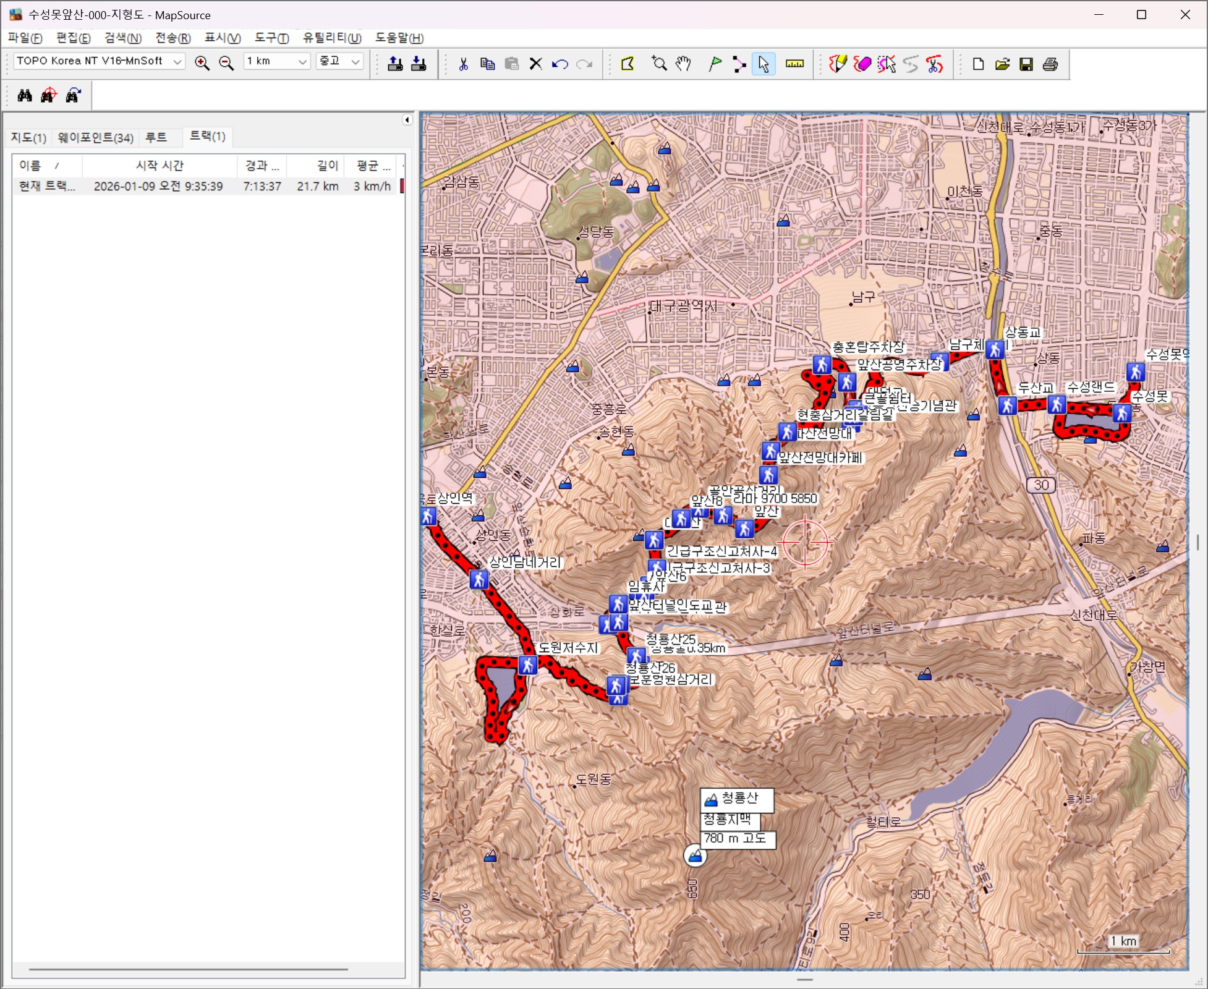Activate the Hand pan tool
The image size is (1208, 989).
pos(683,64)
